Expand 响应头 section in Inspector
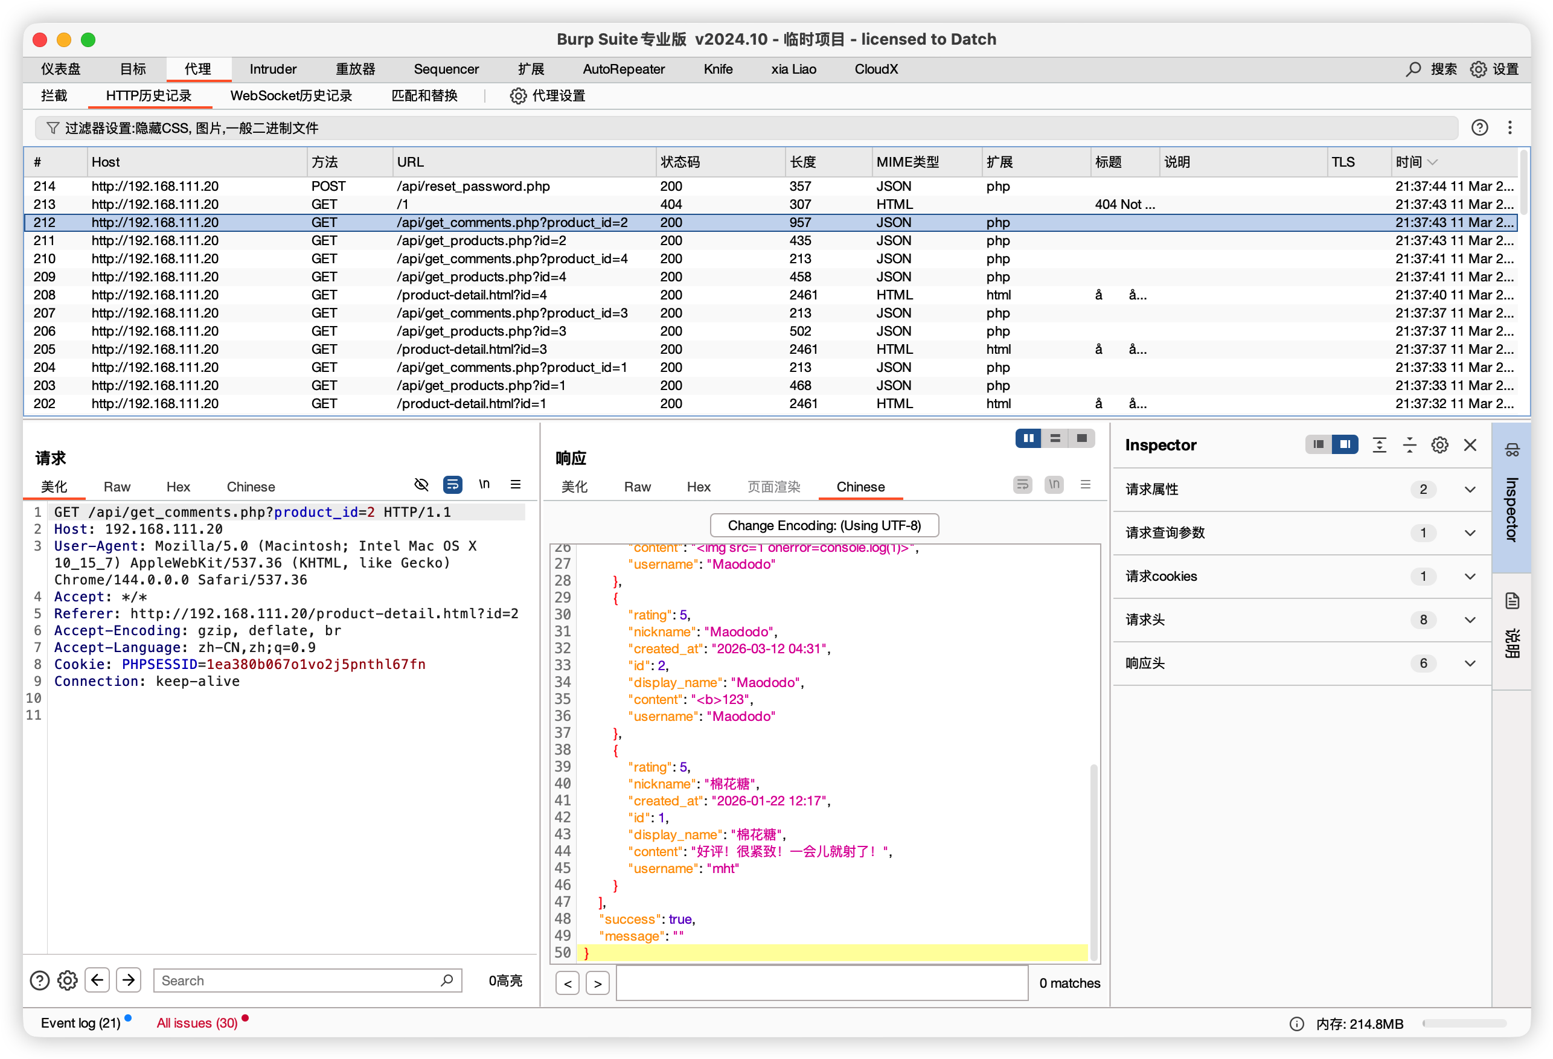This screenshot has height=1059, width=1553. (1470, 663)
